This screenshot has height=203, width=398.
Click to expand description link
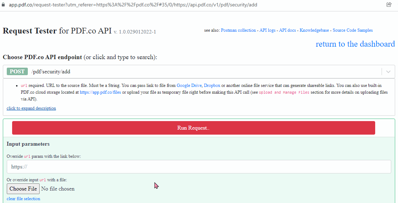coord(31,108)
